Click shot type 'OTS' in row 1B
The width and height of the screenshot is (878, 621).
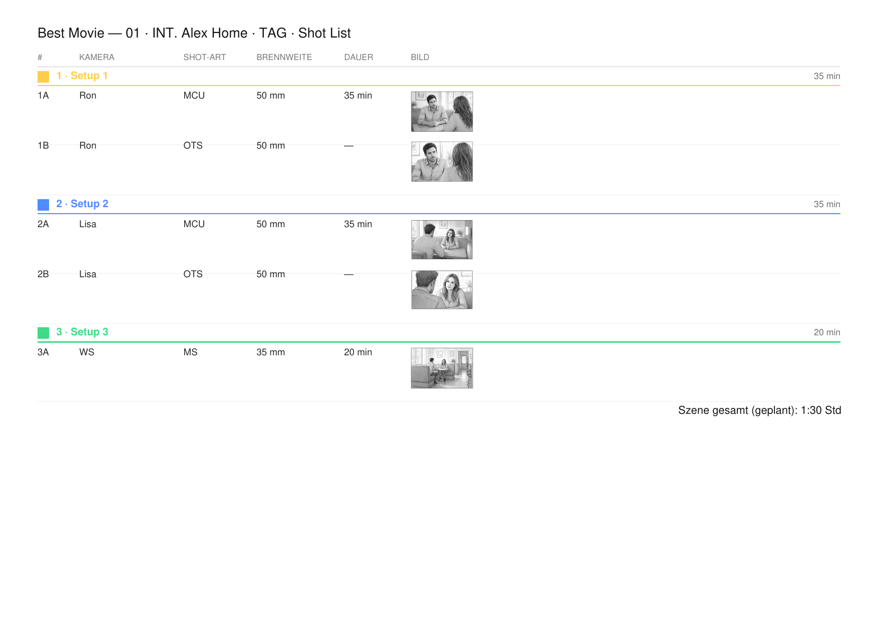pos(193,146)
